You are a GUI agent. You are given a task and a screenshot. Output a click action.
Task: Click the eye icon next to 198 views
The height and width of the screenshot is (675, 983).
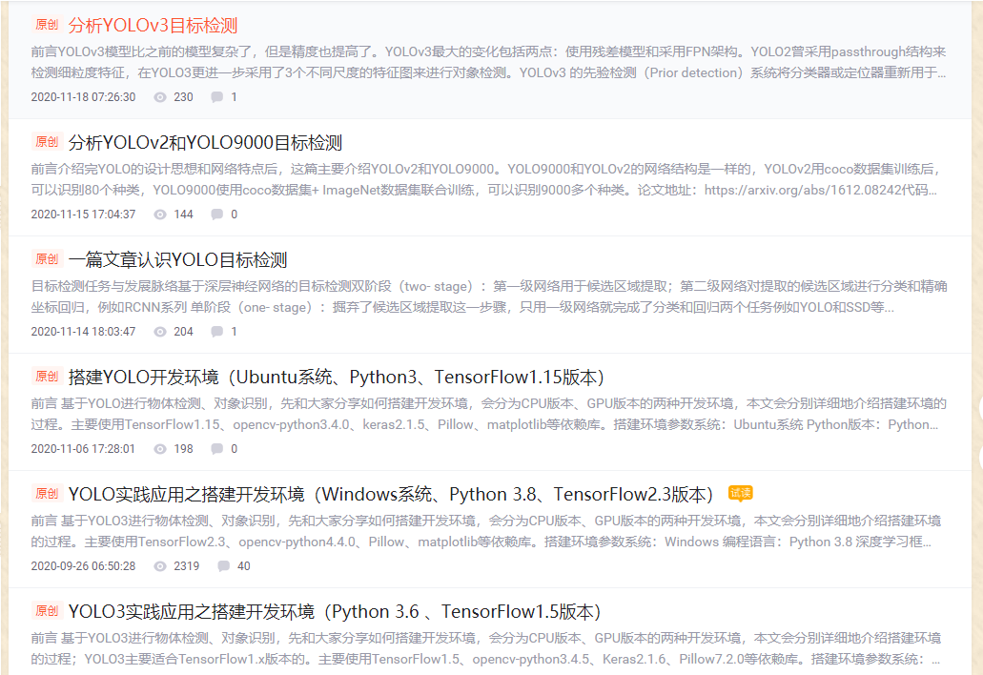coord(160,449)
